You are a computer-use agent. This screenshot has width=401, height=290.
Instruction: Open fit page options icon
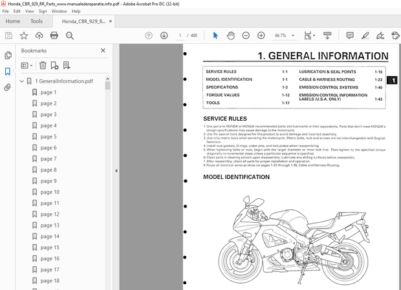coord(309,36)
